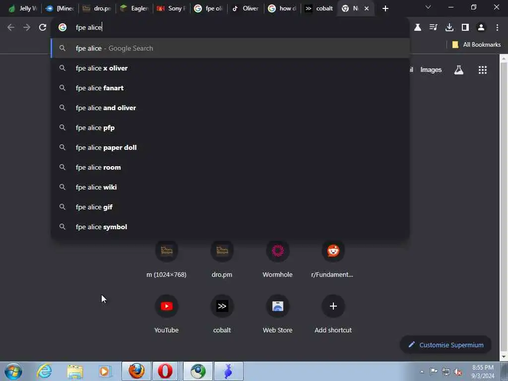Switch to the Eagler tab

134,8
